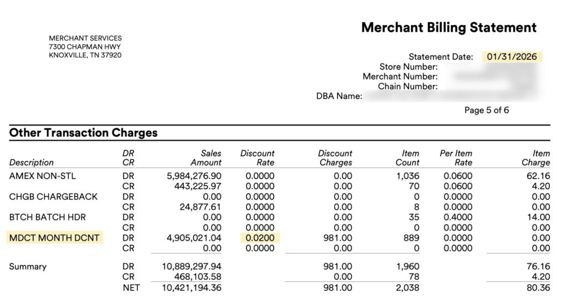
Task: Click the highlighted MDCT MONTH DCNT label
Action: tap(54, 238)
